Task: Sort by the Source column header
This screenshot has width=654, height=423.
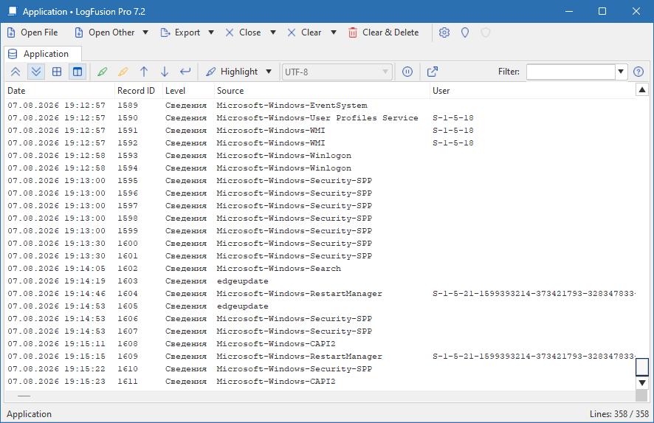Action: (x=322, y=91)
